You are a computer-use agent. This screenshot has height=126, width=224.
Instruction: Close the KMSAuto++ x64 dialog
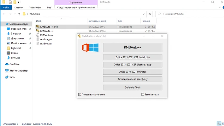pyautogui.click(x=162, y=36)
